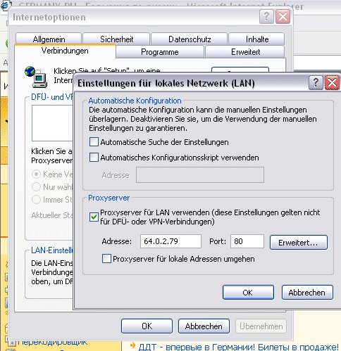Switch to the Erweitert tab

(245, 52)
